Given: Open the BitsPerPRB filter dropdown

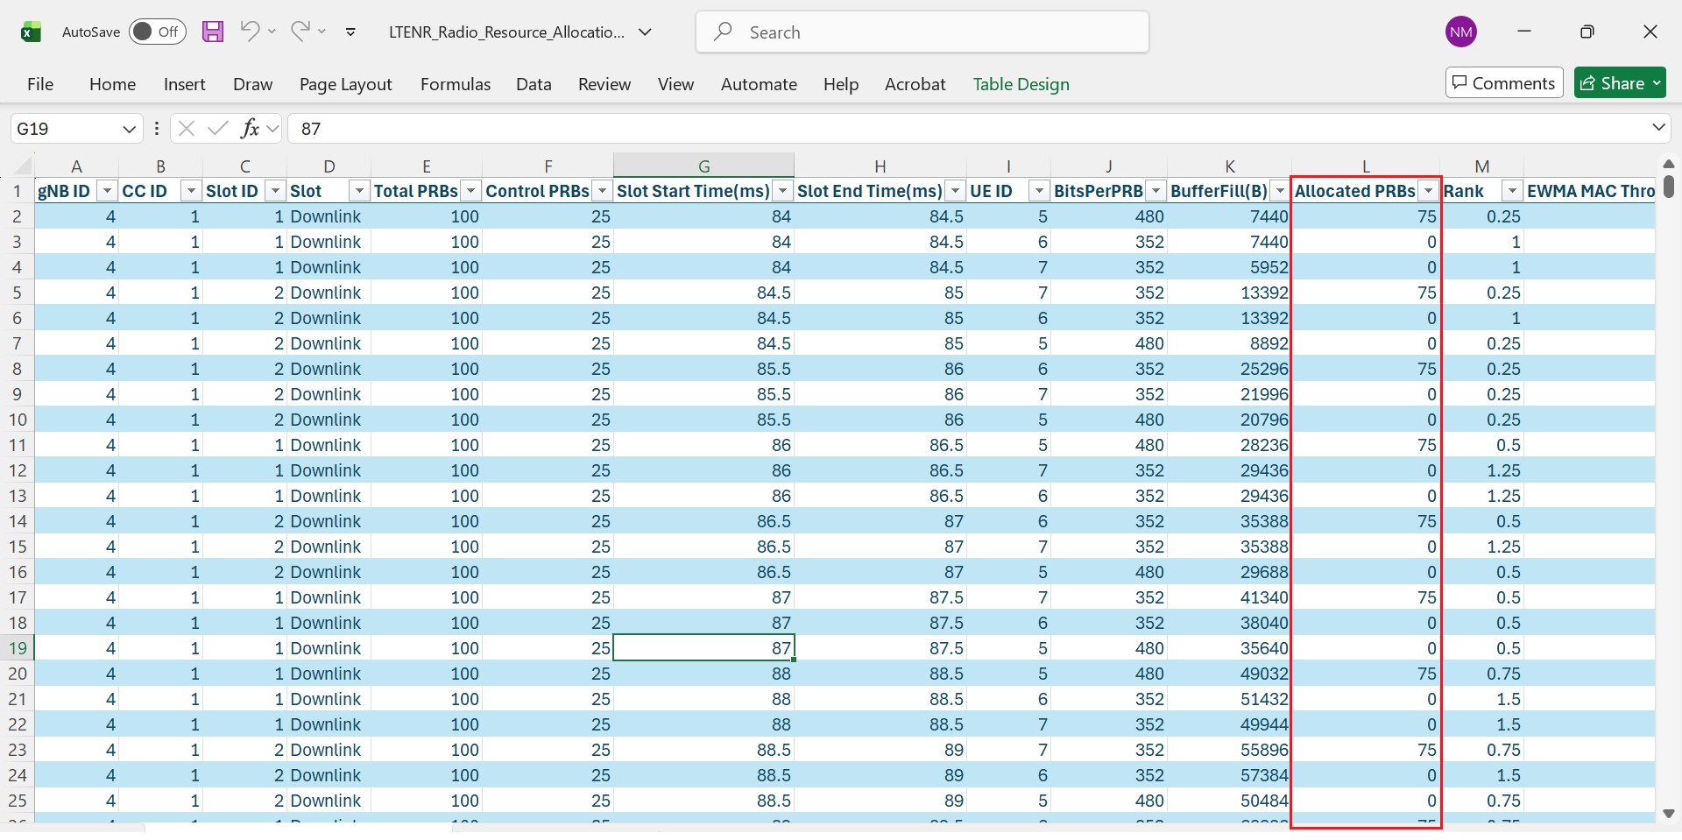Looking at the screenshot, I should click(x=1155, y=190).
